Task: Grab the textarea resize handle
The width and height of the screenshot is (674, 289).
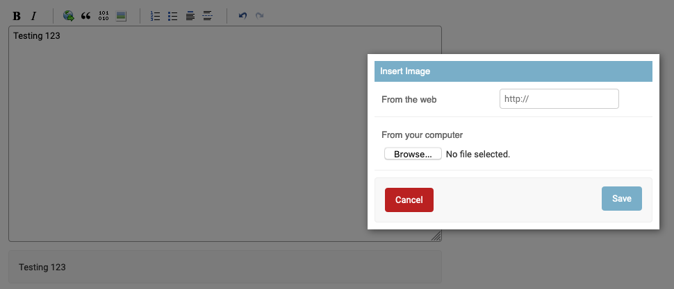Action: coord(436,236)
